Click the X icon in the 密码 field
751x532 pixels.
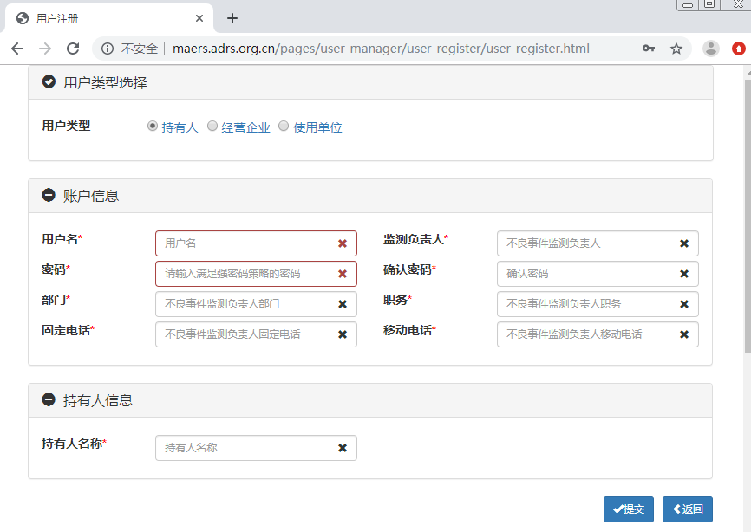click(x=343, y=274)
